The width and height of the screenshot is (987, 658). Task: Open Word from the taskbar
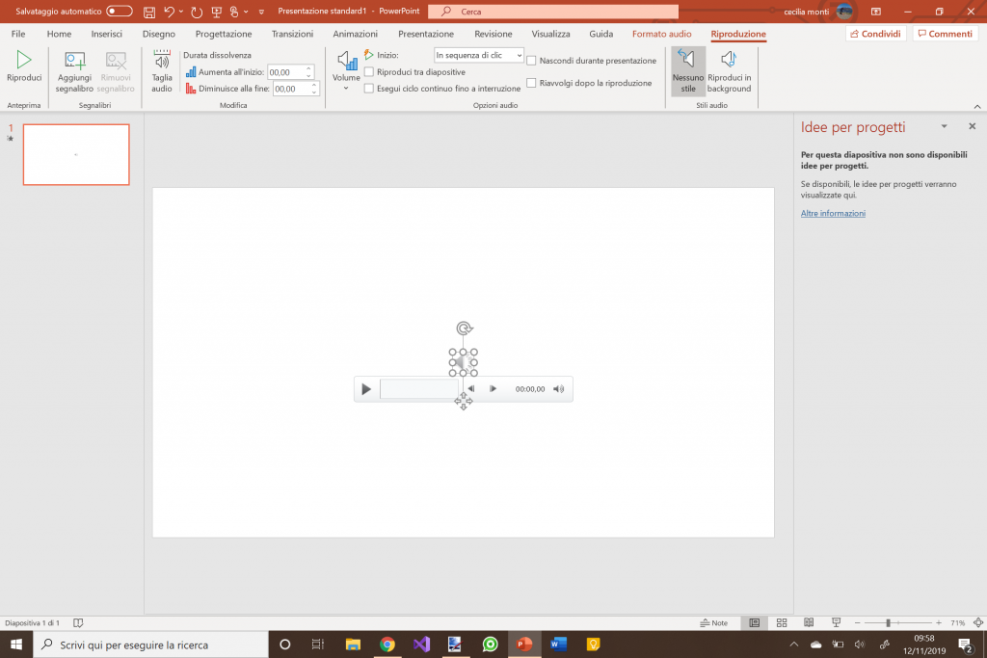558,645
